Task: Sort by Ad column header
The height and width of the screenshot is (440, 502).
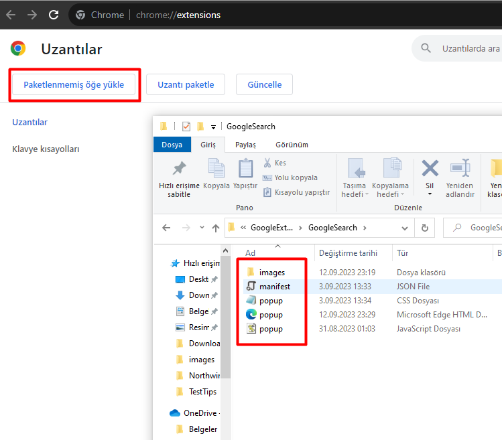Action: coord(251,252)
